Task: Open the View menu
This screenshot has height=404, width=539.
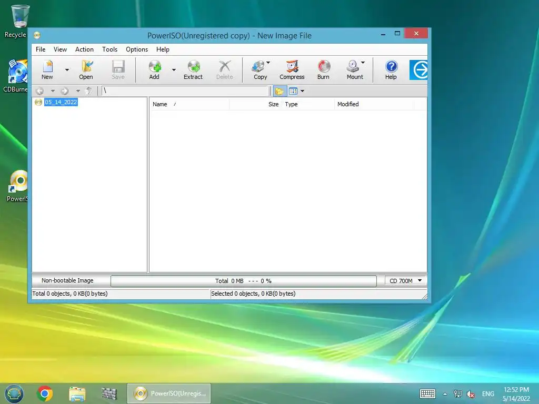Action: 60,49
